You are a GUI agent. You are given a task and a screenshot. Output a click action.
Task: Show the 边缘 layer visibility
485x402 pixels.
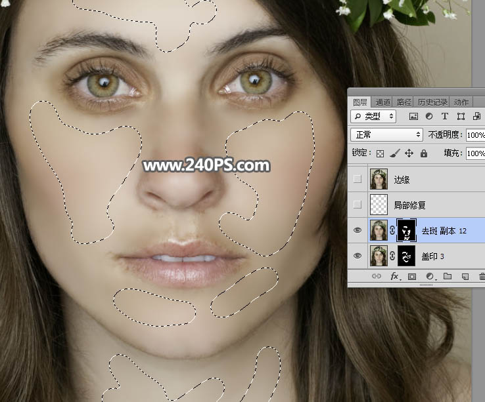click(x=357, y=179)
